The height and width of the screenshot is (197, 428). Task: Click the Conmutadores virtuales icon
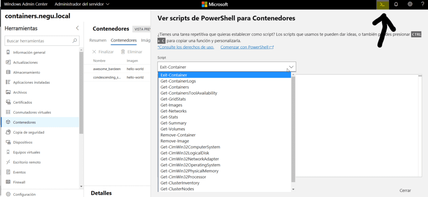[x=8, y=112]
